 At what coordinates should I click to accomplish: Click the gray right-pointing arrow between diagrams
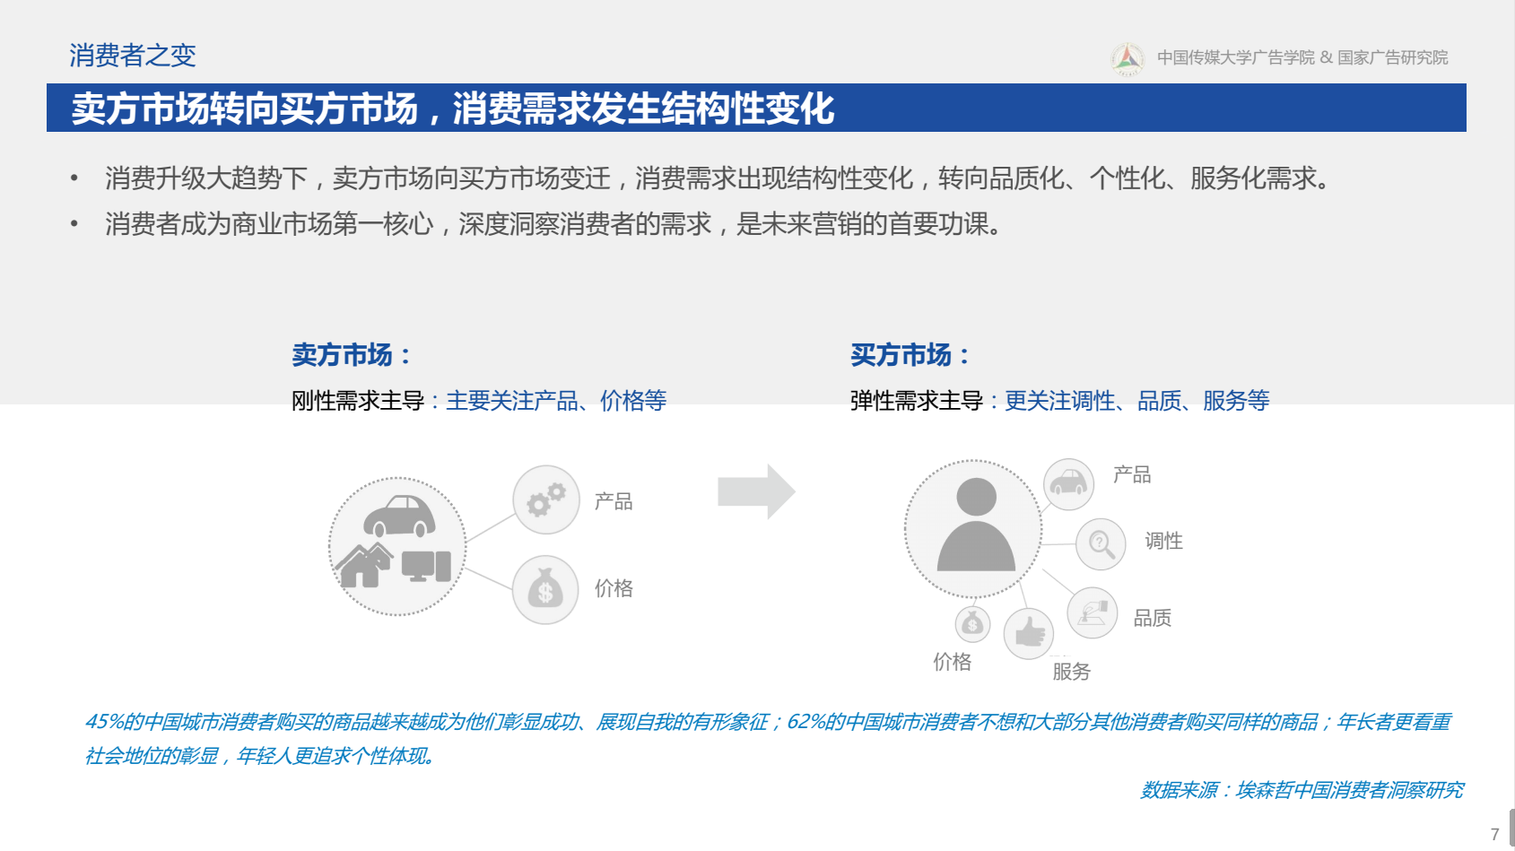755,491
